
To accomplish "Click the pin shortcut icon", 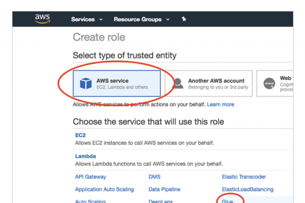I will pyautogui.click(x=184, y=19).
